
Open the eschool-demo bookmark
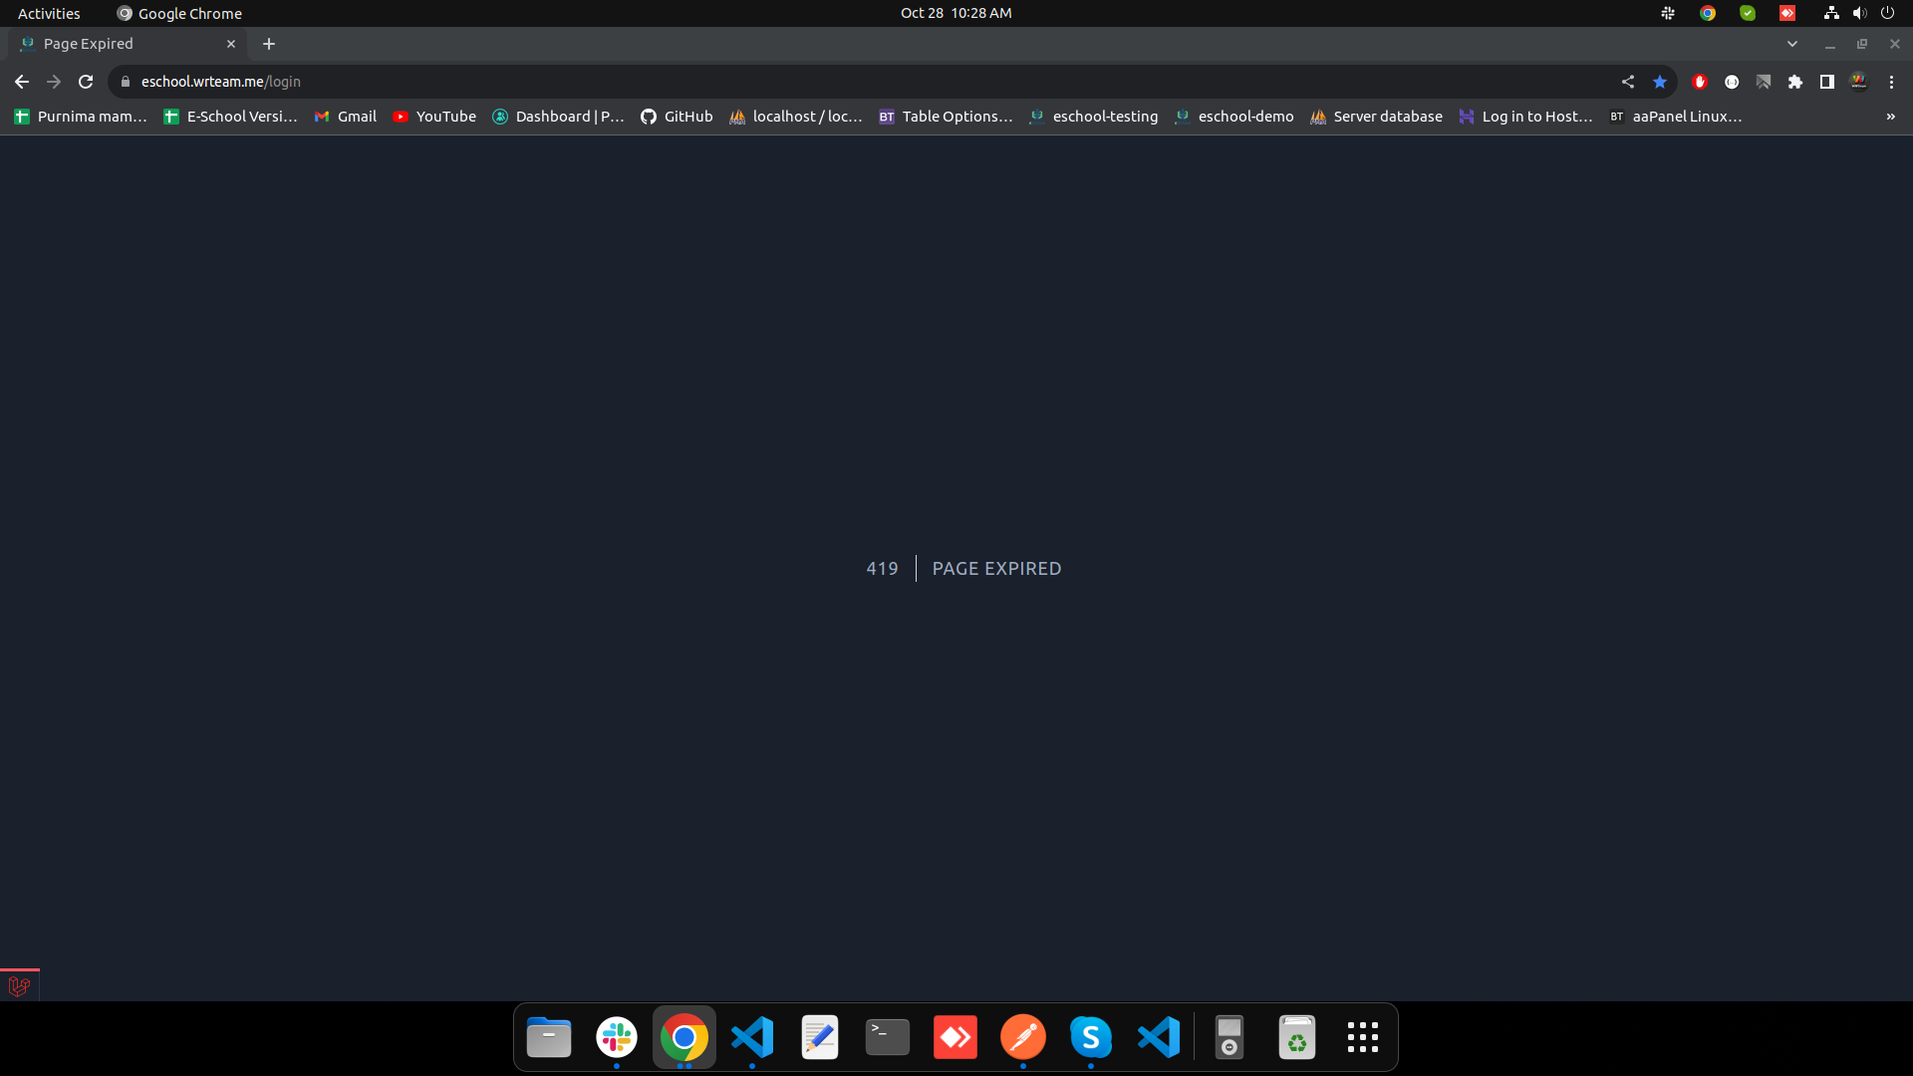pyautogui.click(x=1234, y=117)
